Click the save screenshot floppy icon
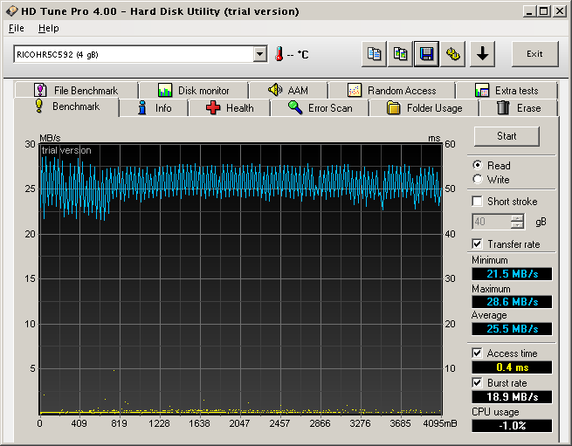Screen dimensions: 572x446 (x=426, y=54)
